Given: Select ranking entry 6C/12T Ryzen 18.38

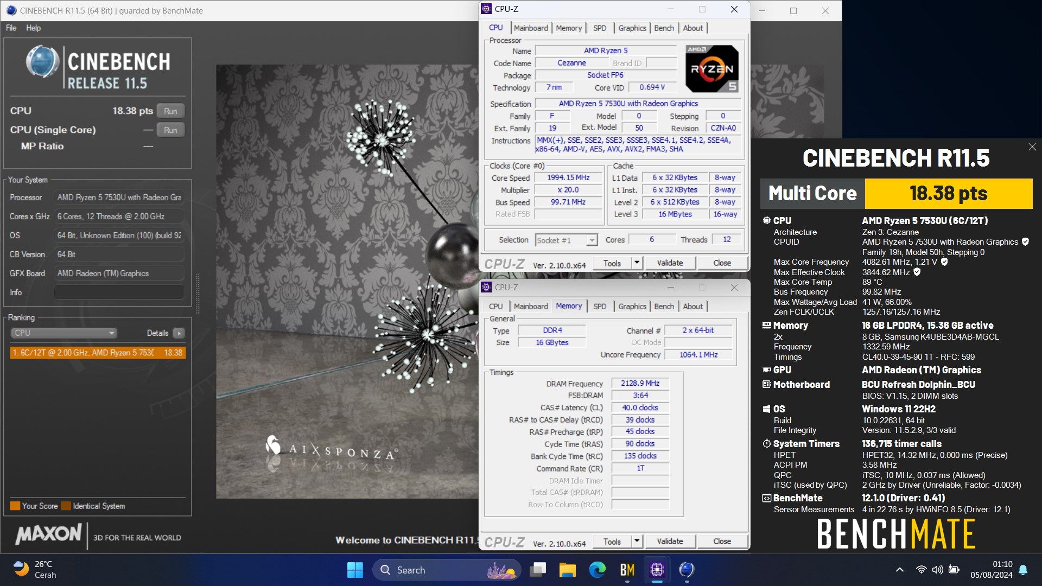Looking at the screenshot, I should click(98, 353).
